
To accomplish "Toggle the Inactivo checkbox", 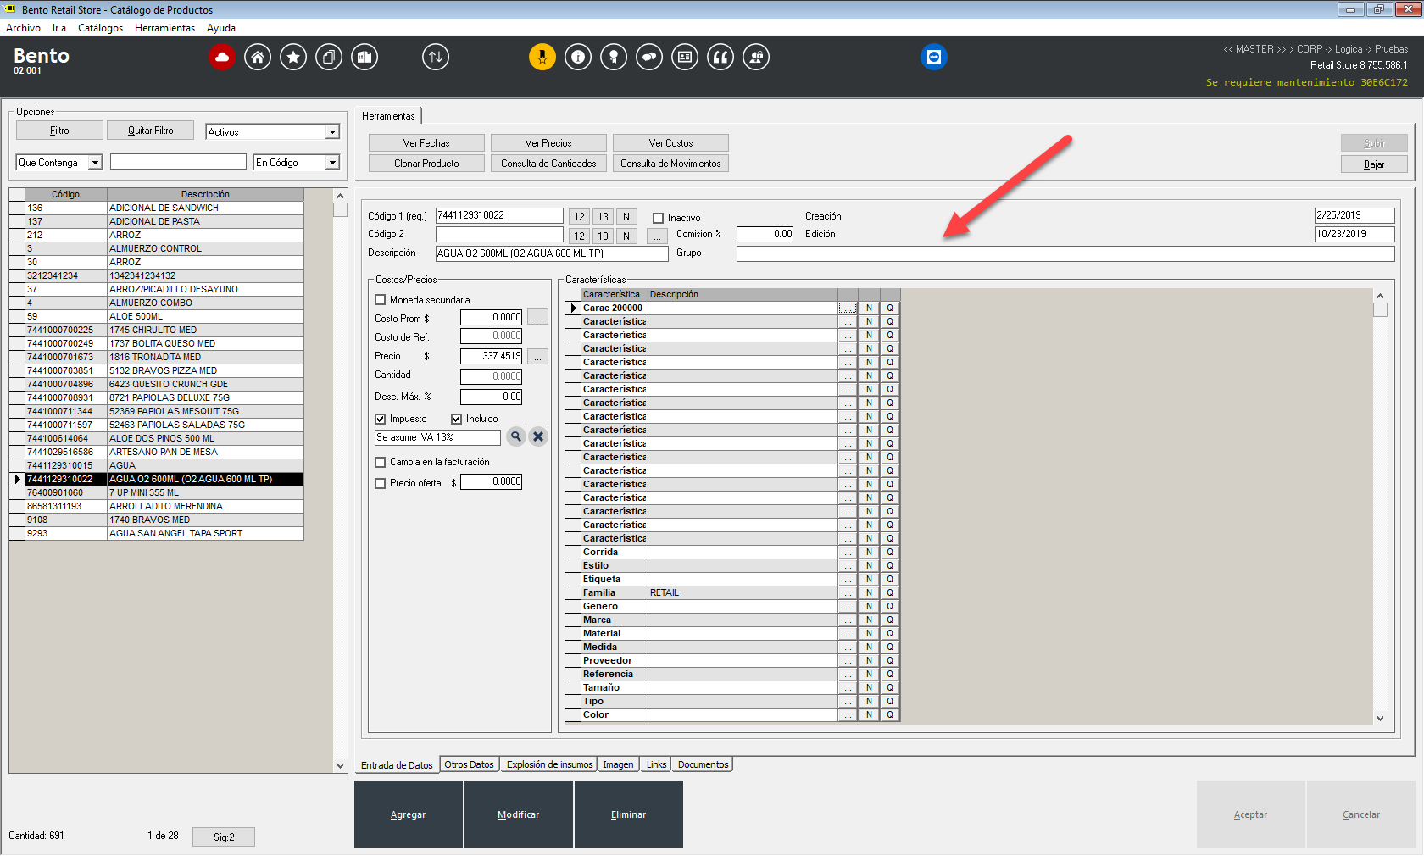I will pos(658,218).
